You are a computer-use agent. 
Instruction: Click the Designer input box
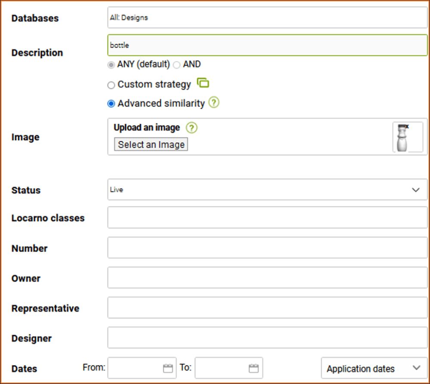267,338
